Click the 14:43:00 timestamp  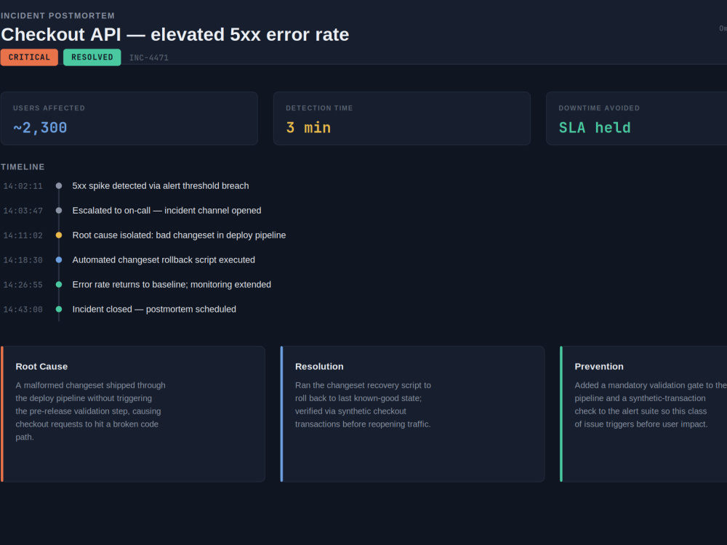point(23,310)
